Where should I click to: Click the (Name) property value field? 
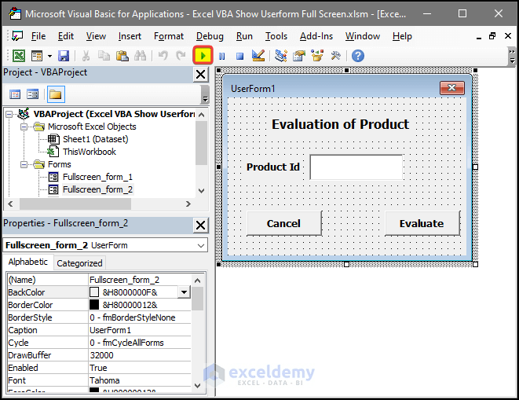point(140,280)
